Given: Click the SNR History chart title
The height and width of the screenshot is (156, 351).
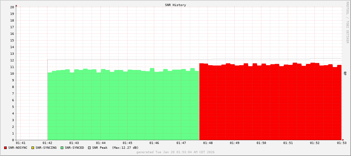Looking at the screenshot, I should [x=175, y=5].
